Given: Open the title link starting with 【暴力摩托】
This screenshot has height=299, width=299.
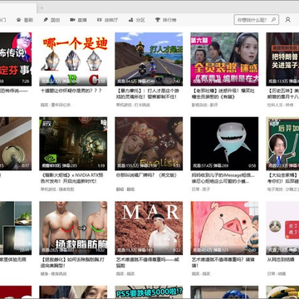Looking at the screenshot, I should click(147, 94).
